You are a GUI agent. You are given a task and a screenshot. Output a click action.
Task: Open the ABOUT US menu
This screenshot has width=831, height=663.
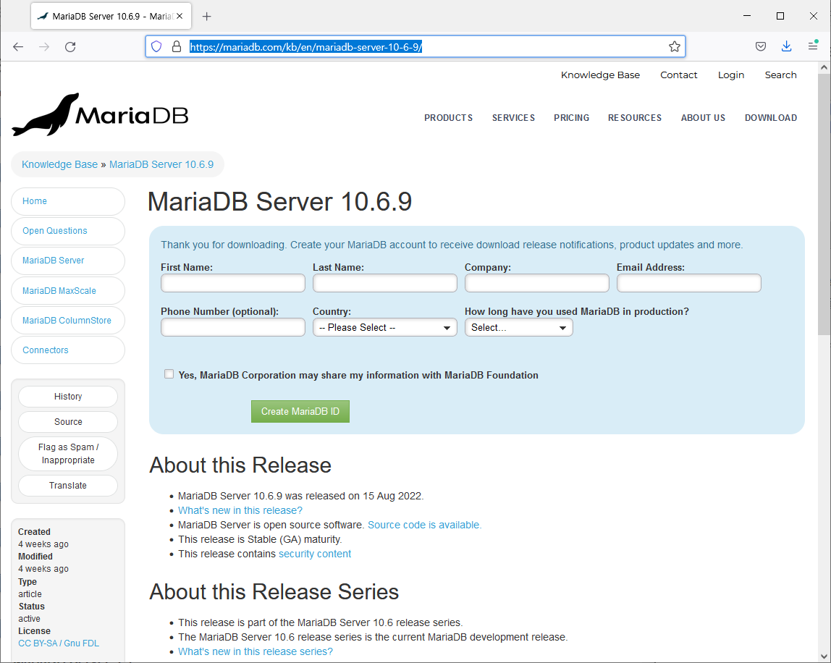(703, 118)
